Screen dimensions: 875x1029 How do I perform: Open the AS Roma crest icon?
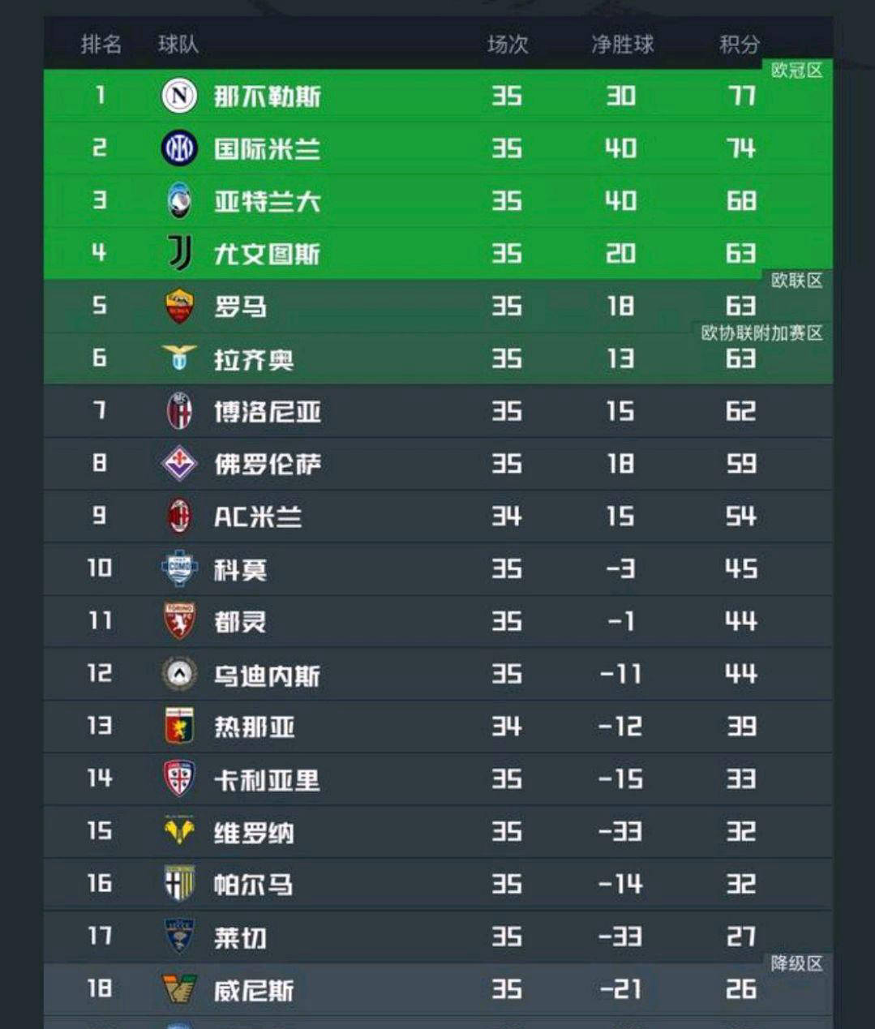pyautogui.click(x=179, y=307)
